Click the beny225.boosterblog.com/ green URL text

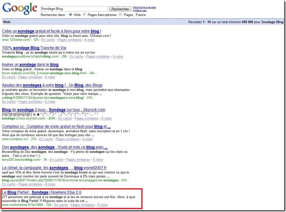(x=21, y=159)
